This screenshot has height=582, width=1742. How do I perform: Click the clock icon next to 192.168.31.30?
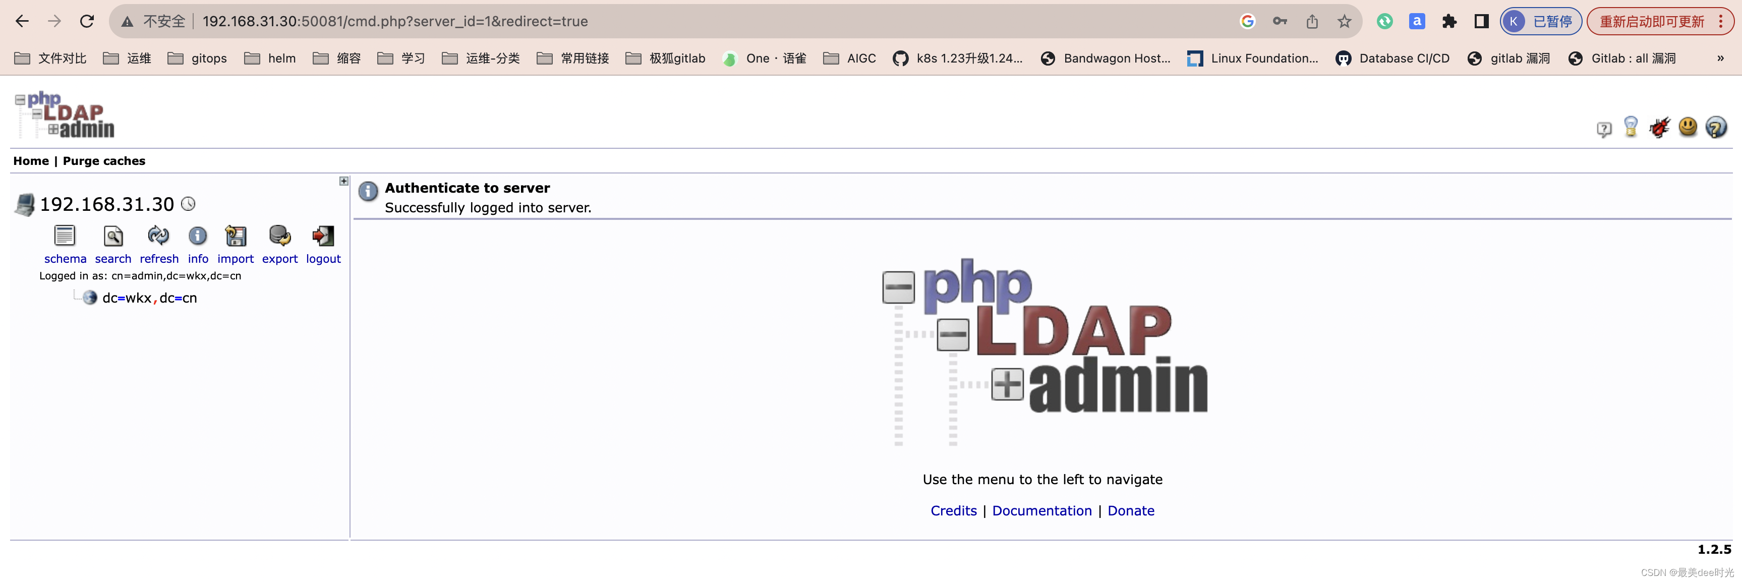tap(188, 203)
